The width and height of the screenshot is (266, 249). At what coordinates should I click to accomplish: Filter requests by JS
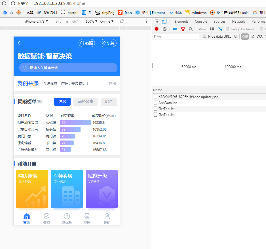pyautogui.click(x=252, y=37)
